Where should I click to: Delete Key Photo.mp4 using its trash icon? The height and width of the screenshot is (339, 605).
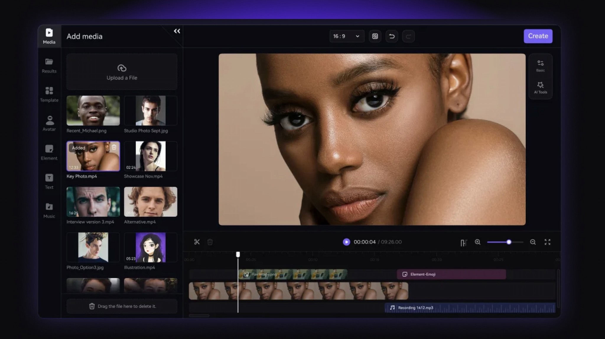click(x=114, y=147)
